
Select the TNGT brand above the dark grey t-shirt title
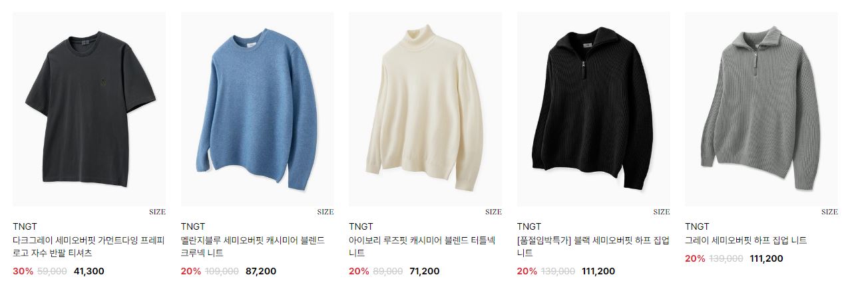[25, 226]
